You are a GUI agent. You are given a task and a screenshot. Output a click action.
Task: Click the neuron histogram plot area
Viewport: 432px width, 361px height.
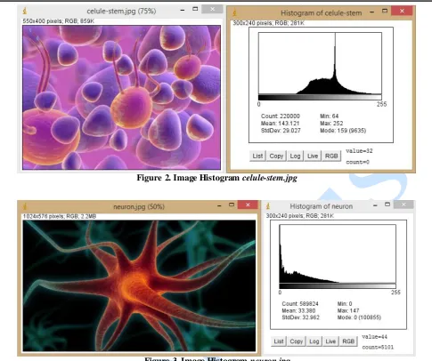(x=338, y=253)
